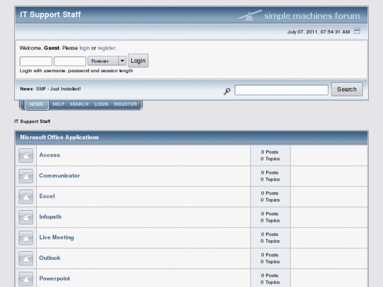383x287 pixels.
Task: Click the Powerpoint row 0 Posts text
Action: 270,275
